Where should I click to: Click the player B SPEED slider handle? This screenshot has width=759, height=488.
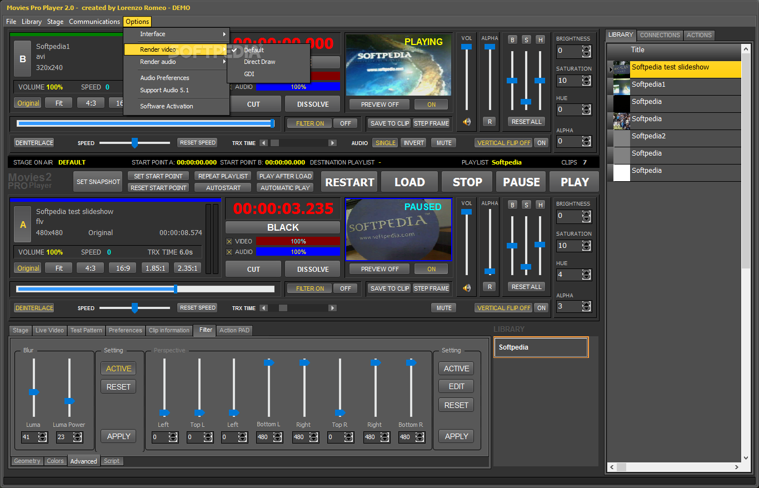pos(134,143)
